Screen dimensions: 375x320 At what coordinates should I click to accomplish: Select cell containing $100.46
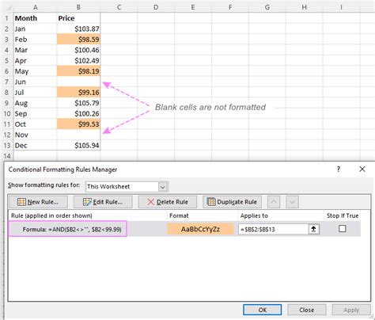(78, 50)
